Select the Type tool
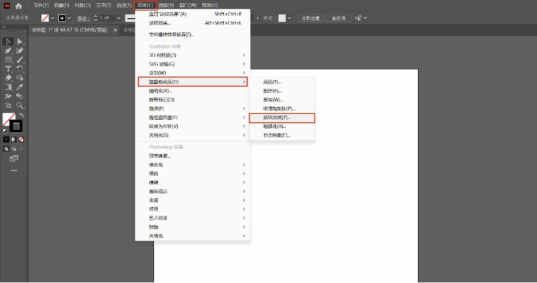The width and height of the screenshot is (537, 283). [8, 68]
